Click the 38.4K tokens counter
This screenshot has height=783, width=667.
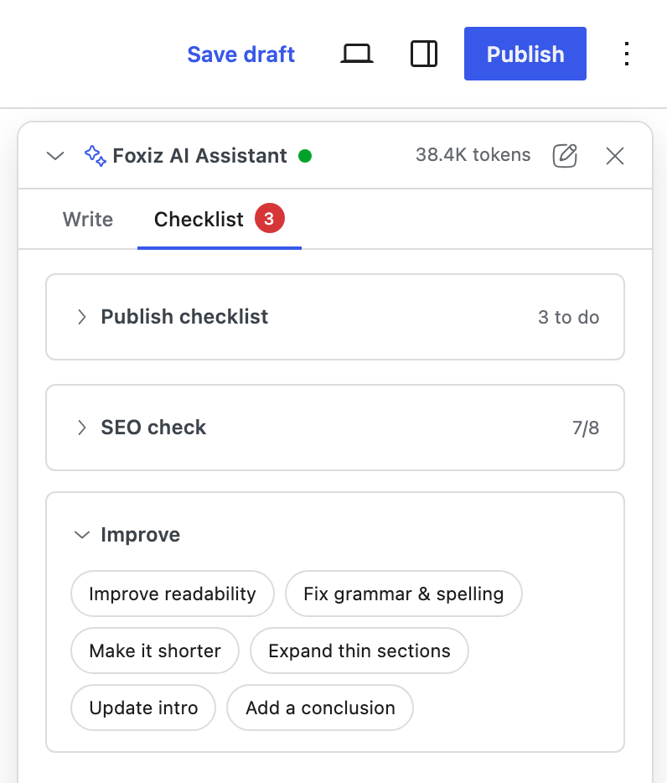click(x=473, y=155)
